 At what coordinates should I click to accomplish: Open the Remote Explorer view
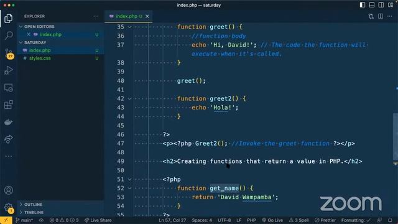click(x=8, y=88)
